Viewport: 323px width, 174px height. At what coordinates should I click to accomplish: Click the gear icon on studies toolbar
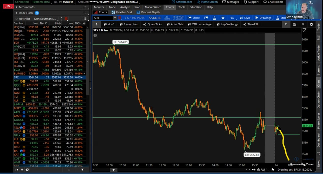click(311, 24)
